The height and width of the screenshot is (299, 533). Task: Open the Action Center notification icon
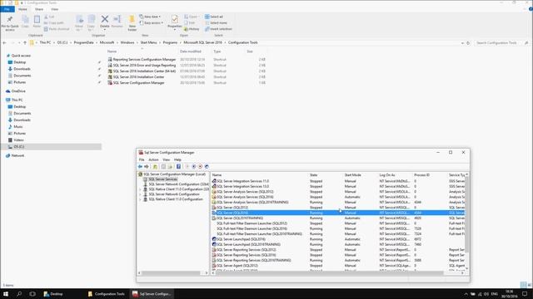525,294
